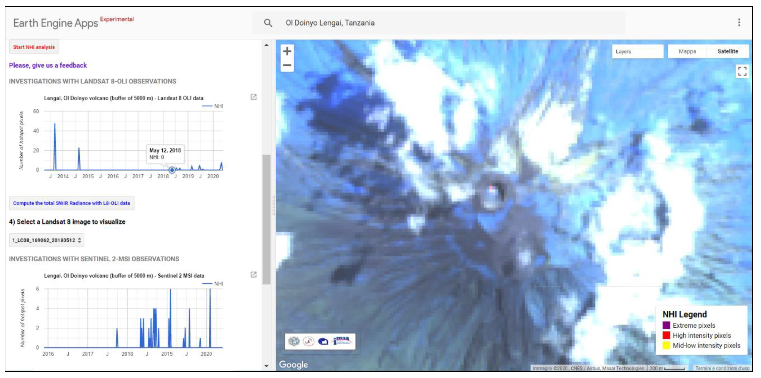The height and width of the screenshot is (378, 761).
Task: Select the May 12 2018 data point marker
Action: (x=172, y=170)
